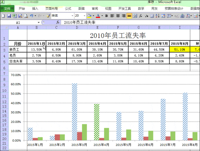200x151 pixels.
Task: Open the Name Box dropdown arrow
Action: click(x=39, y=23)
